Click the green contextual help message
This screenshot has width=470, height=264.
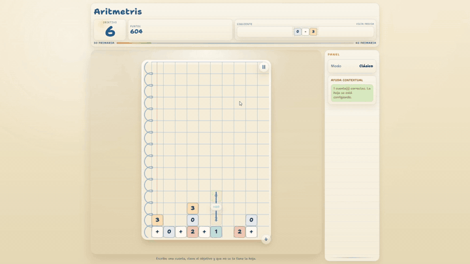coord(352,93)
